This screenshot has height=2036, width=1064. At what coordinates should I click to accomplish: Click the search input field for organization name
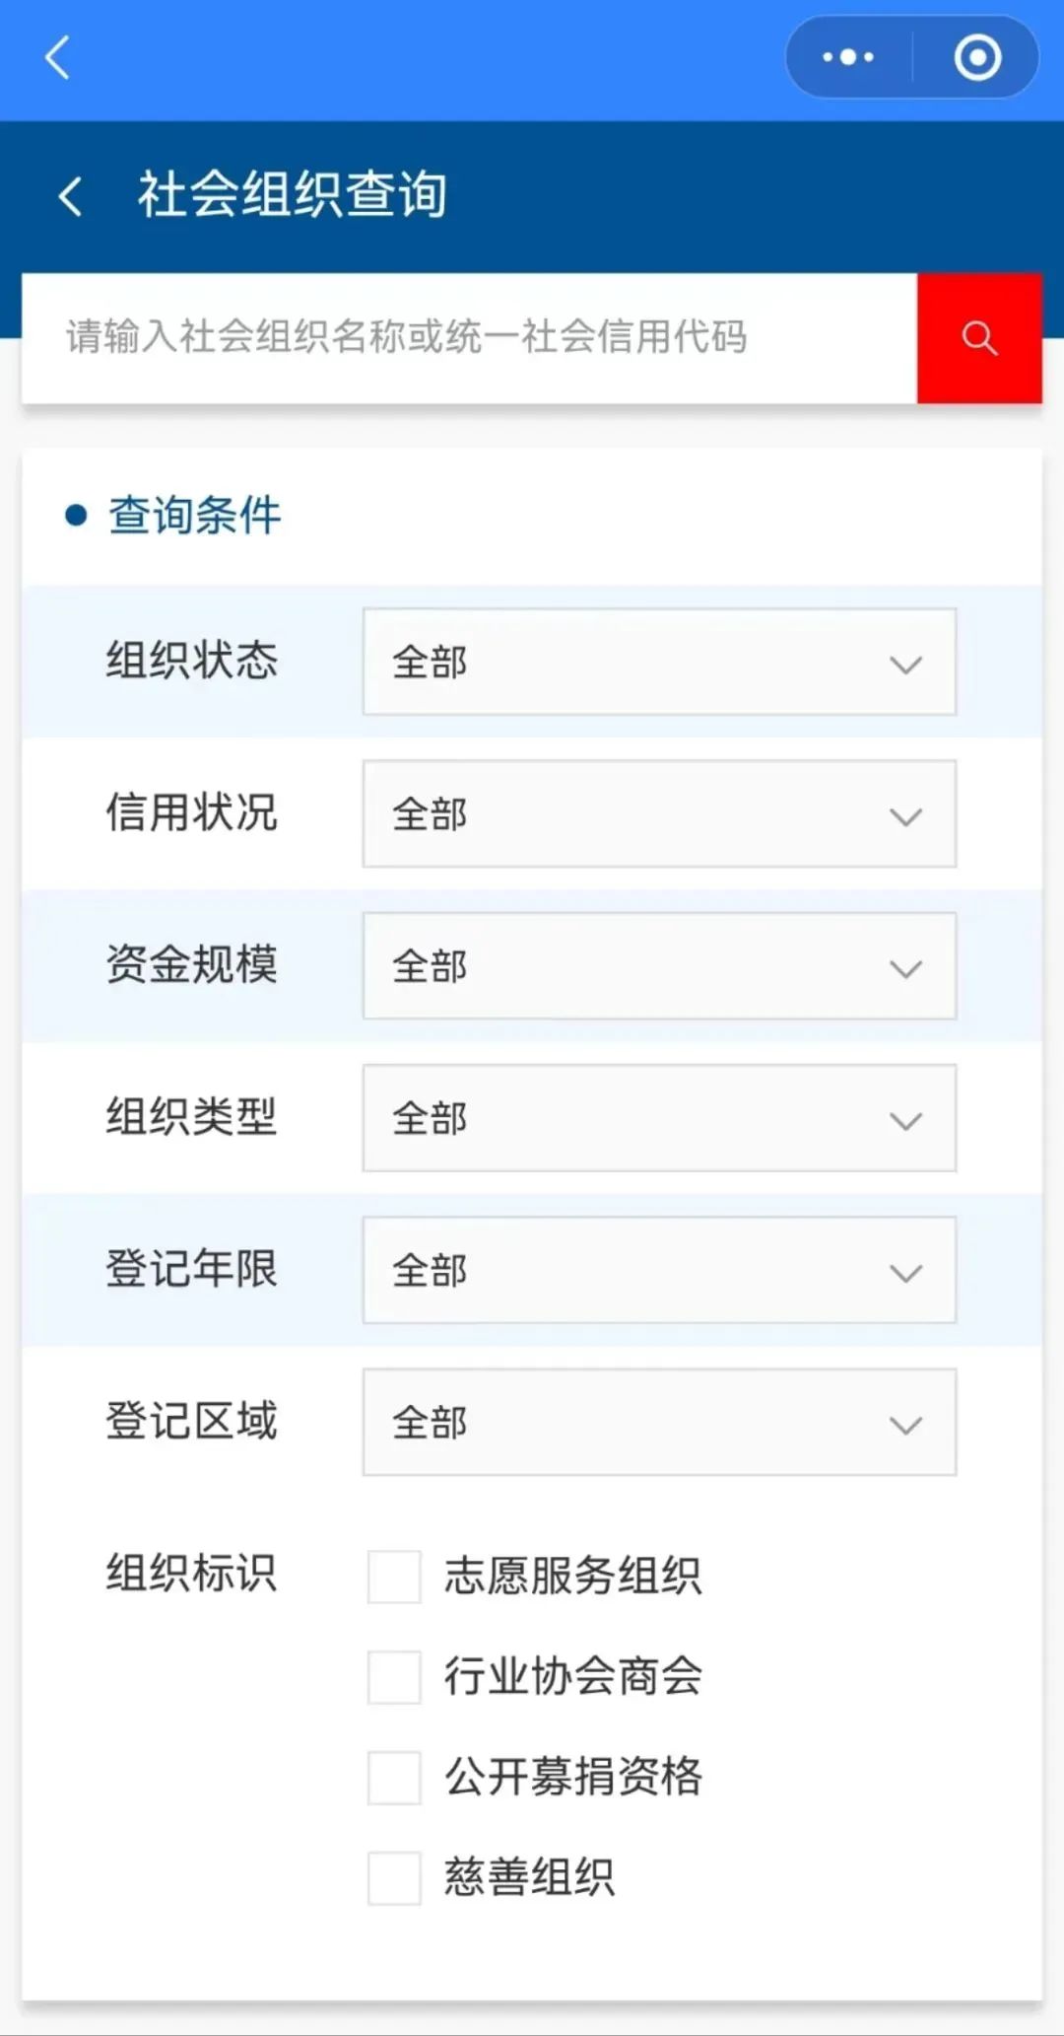pos(463,337)
